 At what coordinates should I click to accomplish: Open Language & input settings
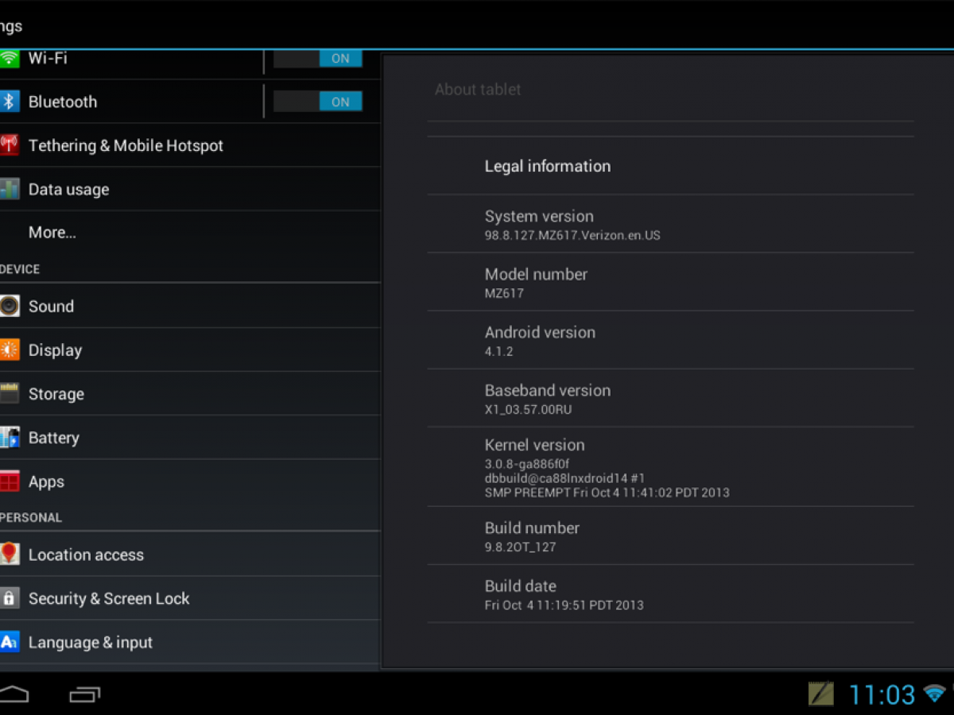(91, 643)
